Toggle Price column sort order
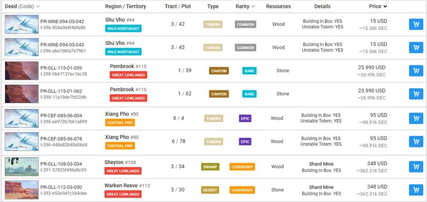 378,7
